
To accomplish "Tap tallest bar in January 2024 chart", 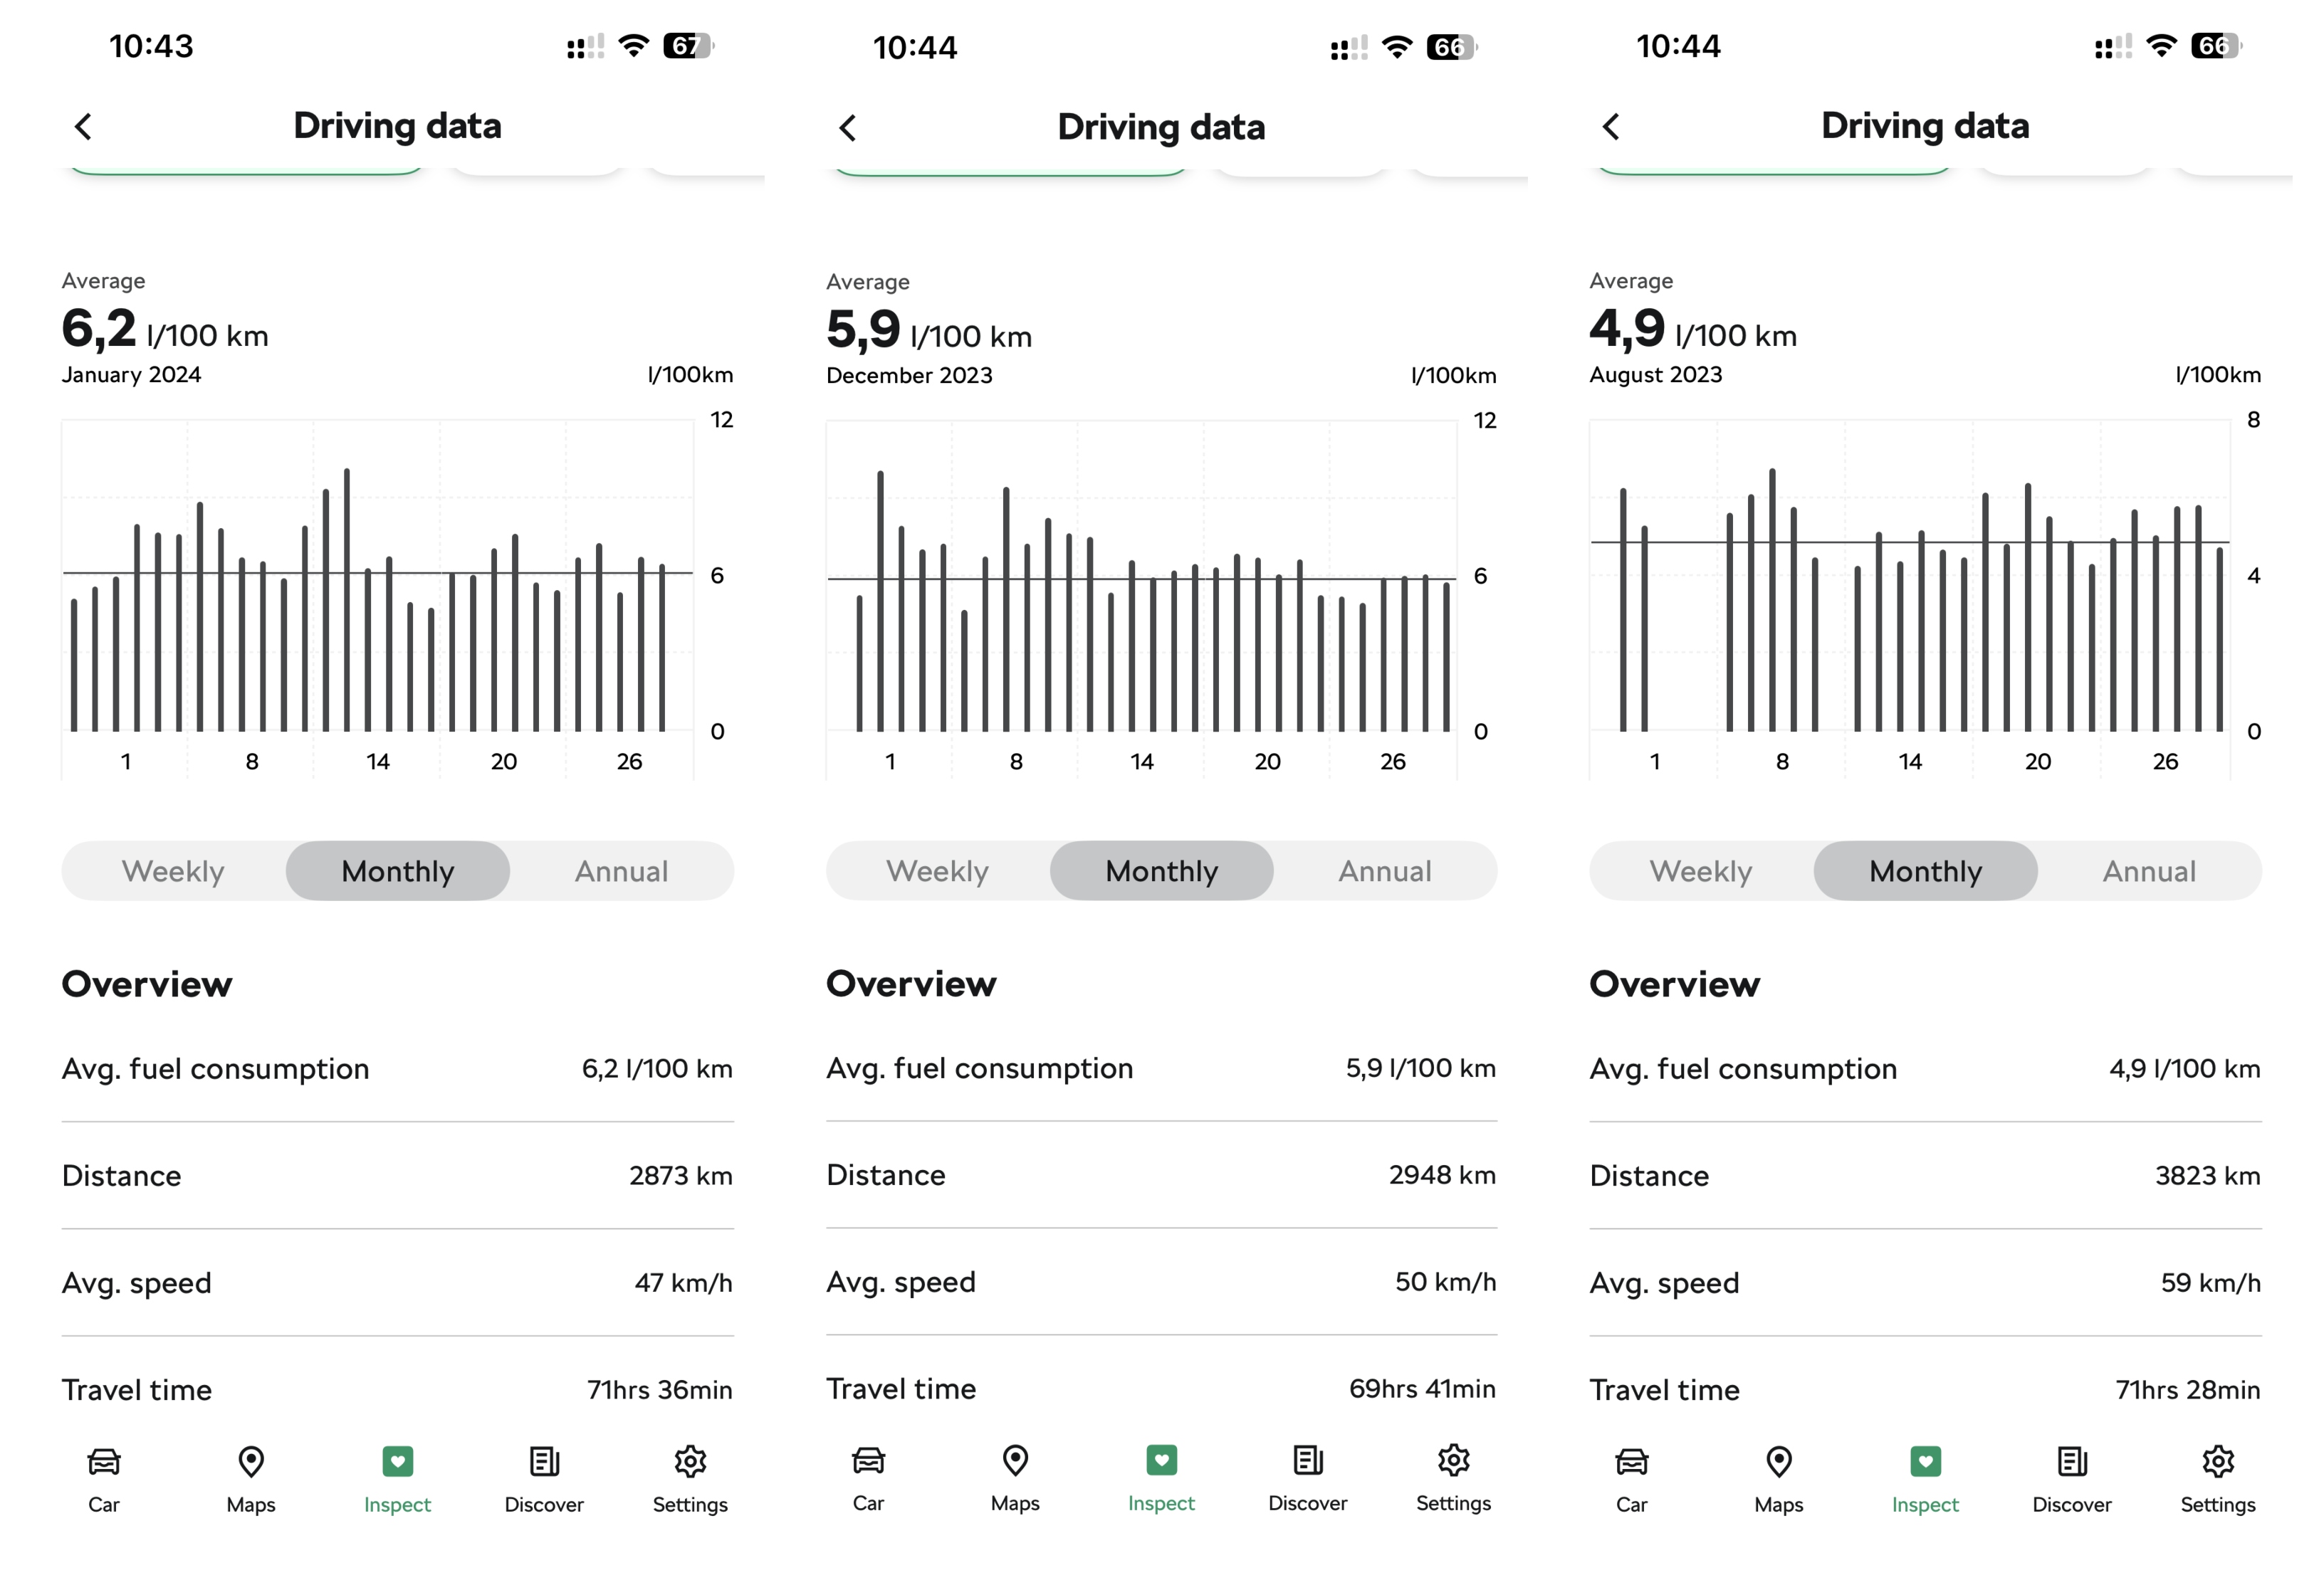I will click(347, 600).
